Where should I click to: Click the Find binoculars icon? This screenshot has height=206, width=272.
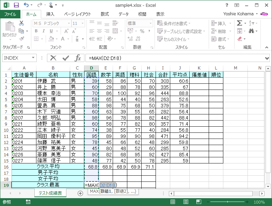point(251,31)
